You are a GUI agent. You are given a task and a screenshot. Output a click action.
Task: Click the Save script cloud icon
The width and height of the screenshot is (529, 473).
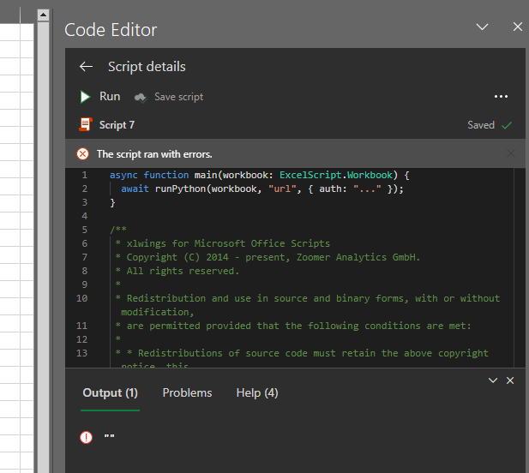tap(141, 98)
